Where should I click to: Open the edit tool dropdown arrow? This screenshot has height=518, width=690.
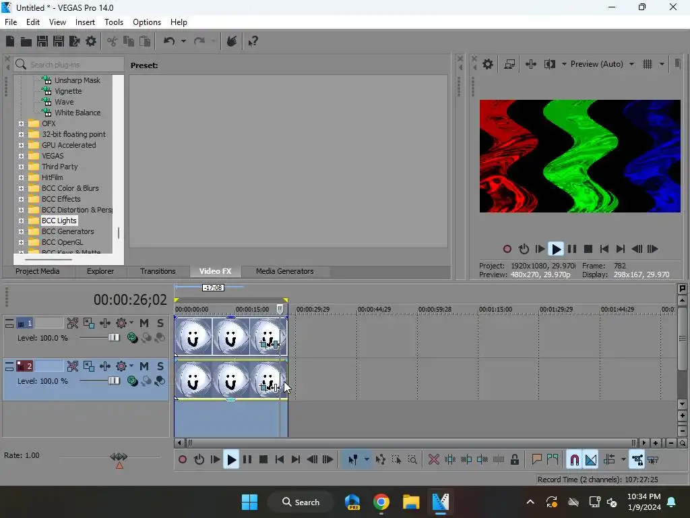366,460
